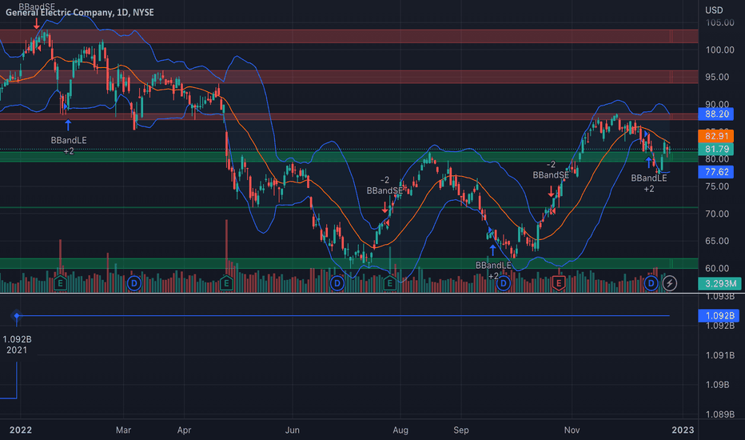745x440 pixels.
Task: Click the 60.00 price axis label
Action: click(x=717, y=268)
